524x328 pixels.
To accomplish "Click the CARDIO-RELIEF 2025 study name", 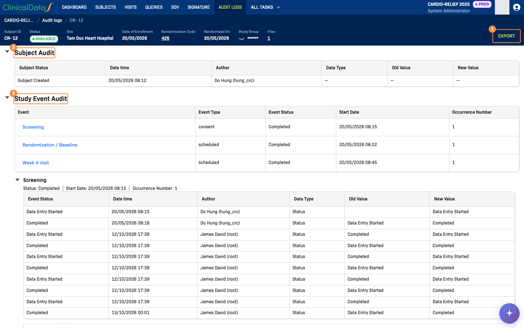I will pos(449,4).
